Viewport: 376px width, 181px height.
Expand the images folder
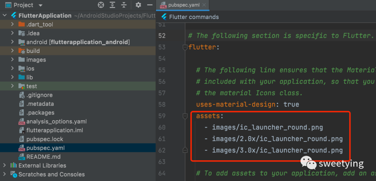(13, 60)
